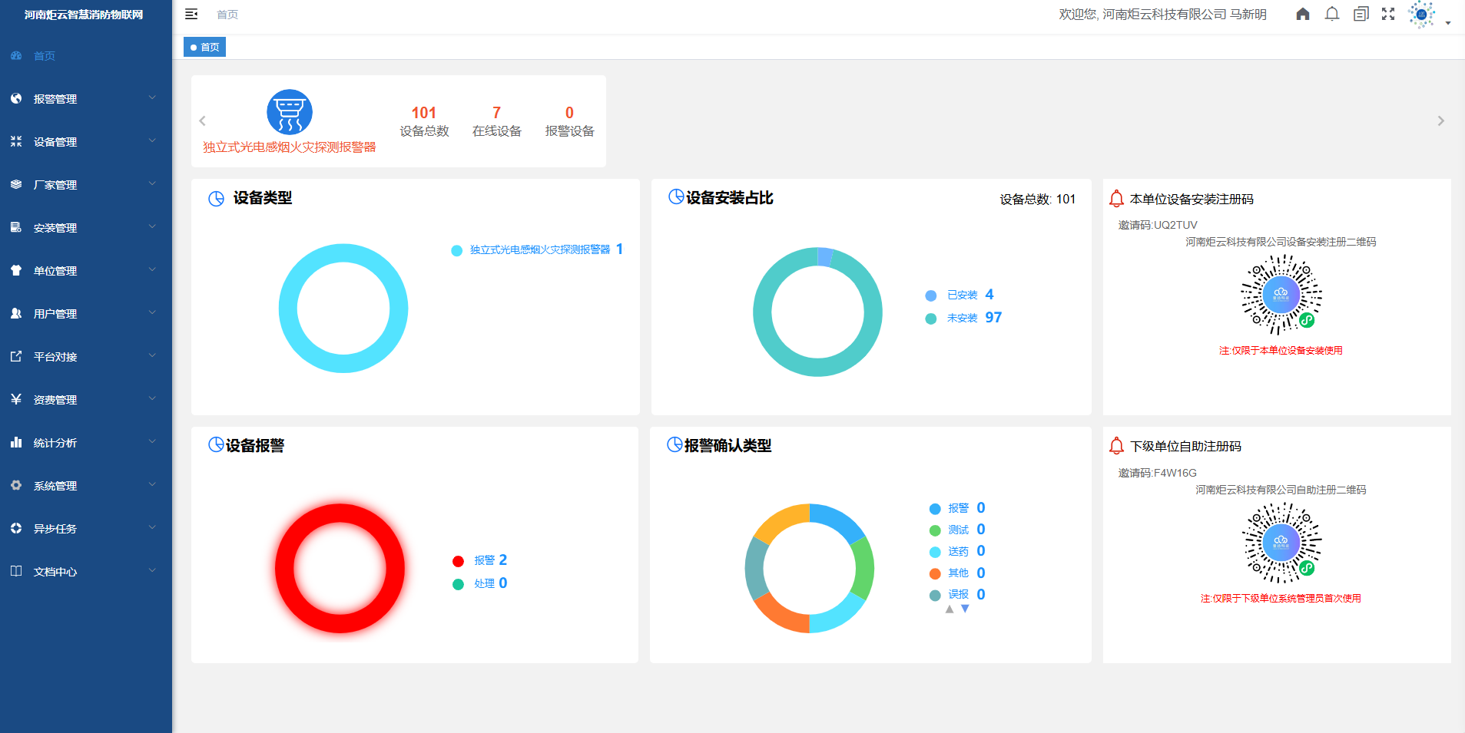Page down the alarm type legend
Viewport: 1465px width, 733px height.
tap(965, 609)
